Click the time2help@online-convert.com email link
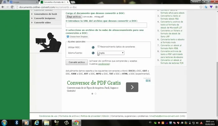Image resolution: width=218 pixels, height=126 pixels. point(164,116)
